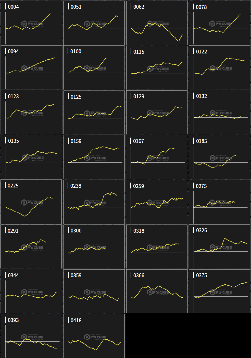
Task: Select graph panel 0275
Action: 219,202
